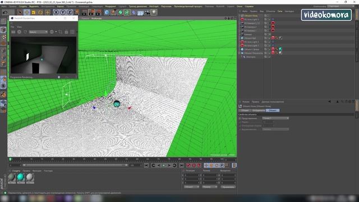Click the record active objects red button

[x=188, y=166]
